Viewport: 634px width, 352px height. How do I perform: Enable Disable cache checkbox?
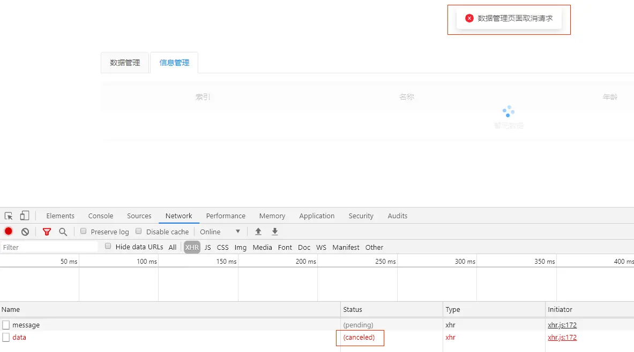click(x=139, y=231)
